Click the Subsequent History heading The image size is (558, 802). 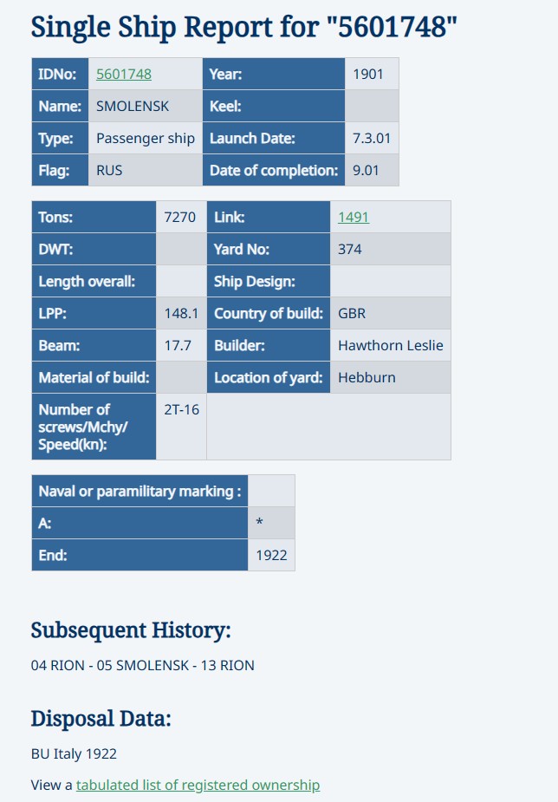pos(131,629)
